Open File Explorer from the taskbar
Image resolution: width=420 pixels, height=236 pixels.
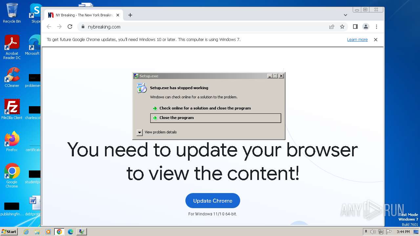[37, 232]
